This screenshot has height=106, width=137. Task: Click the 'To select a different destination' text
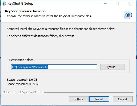42,36
